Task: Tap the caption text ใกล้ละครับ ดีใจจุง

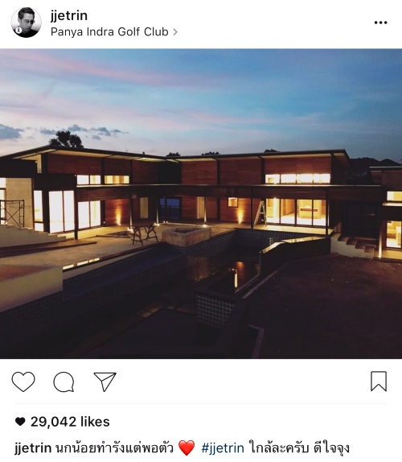Action: tap(299, 448)
